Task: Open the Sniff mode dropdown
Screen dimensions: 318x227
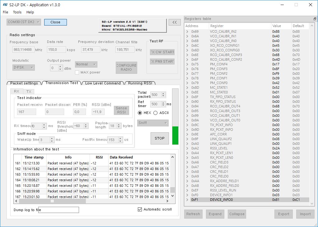Action: [x=153, y=123]
